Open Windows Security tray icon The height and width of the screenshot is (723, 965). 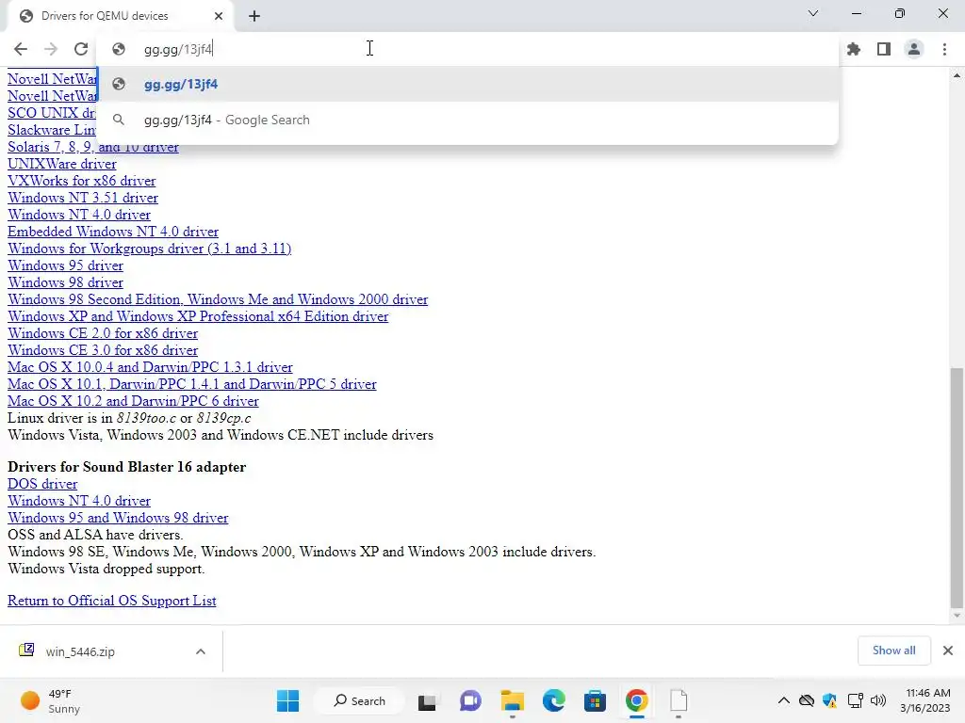tap(829, 700)
